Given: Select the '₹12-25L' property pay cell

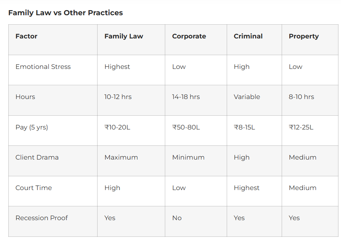Looking at the screenshot, I should coord(301,127).
